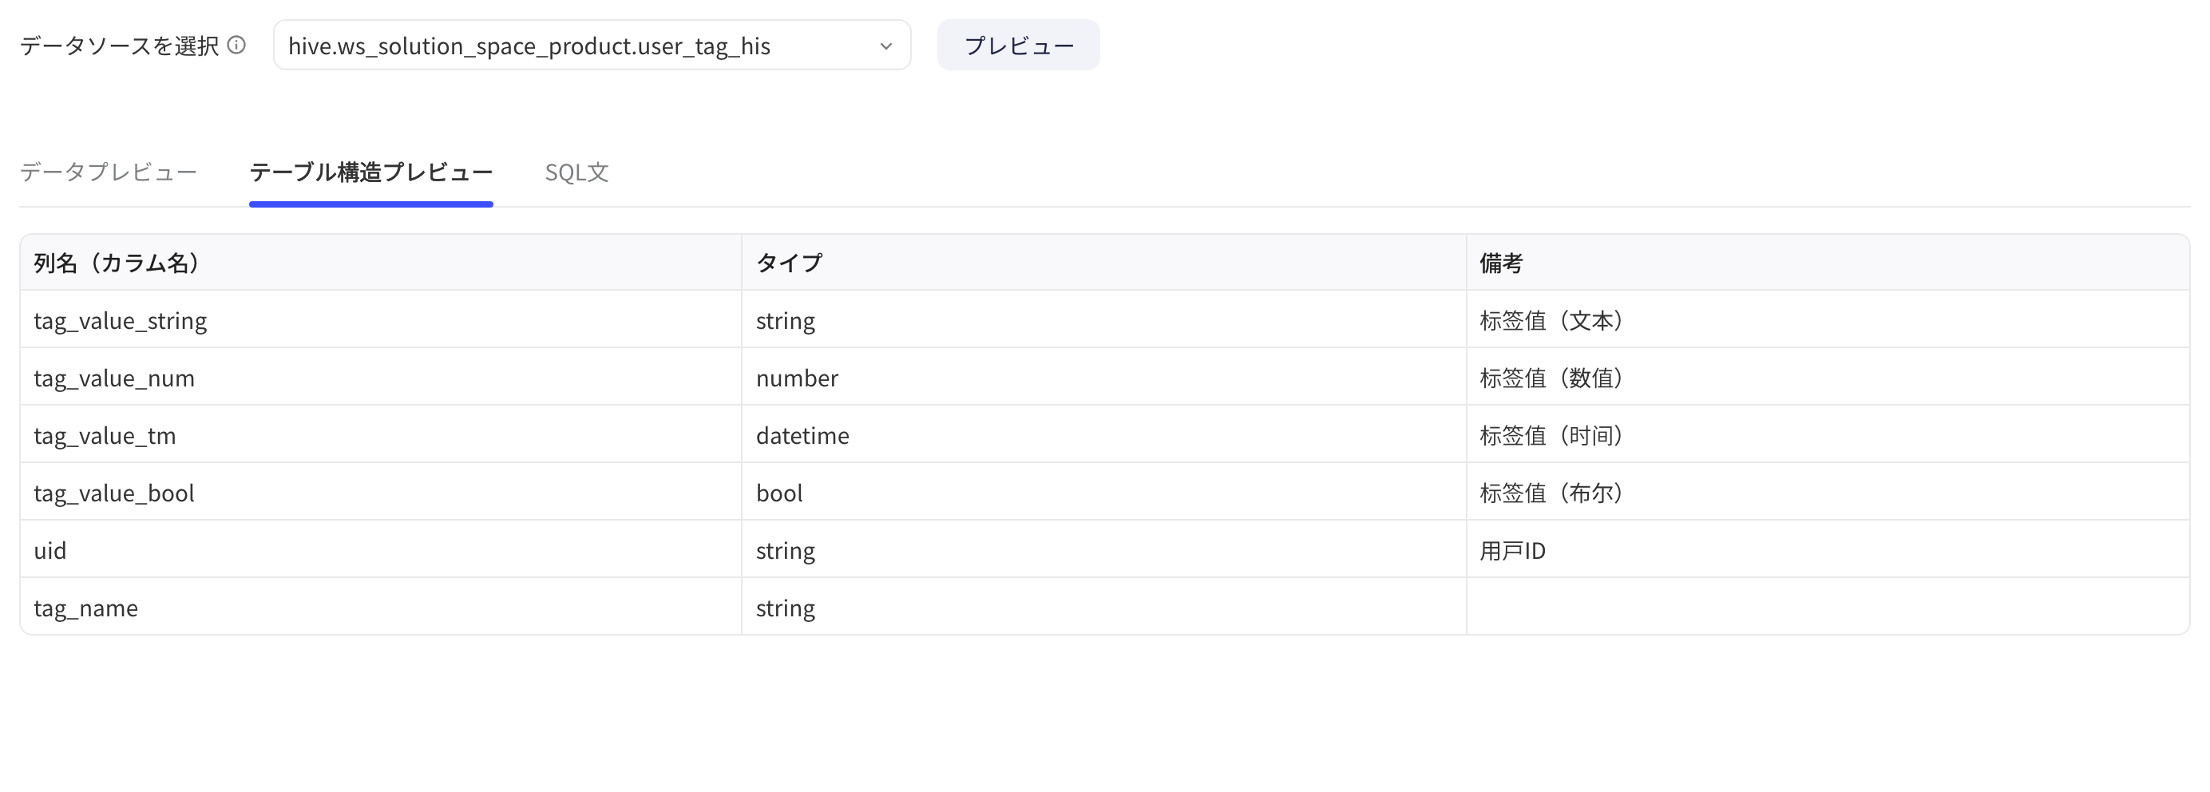Select the tag_value_tm cell

381,434
